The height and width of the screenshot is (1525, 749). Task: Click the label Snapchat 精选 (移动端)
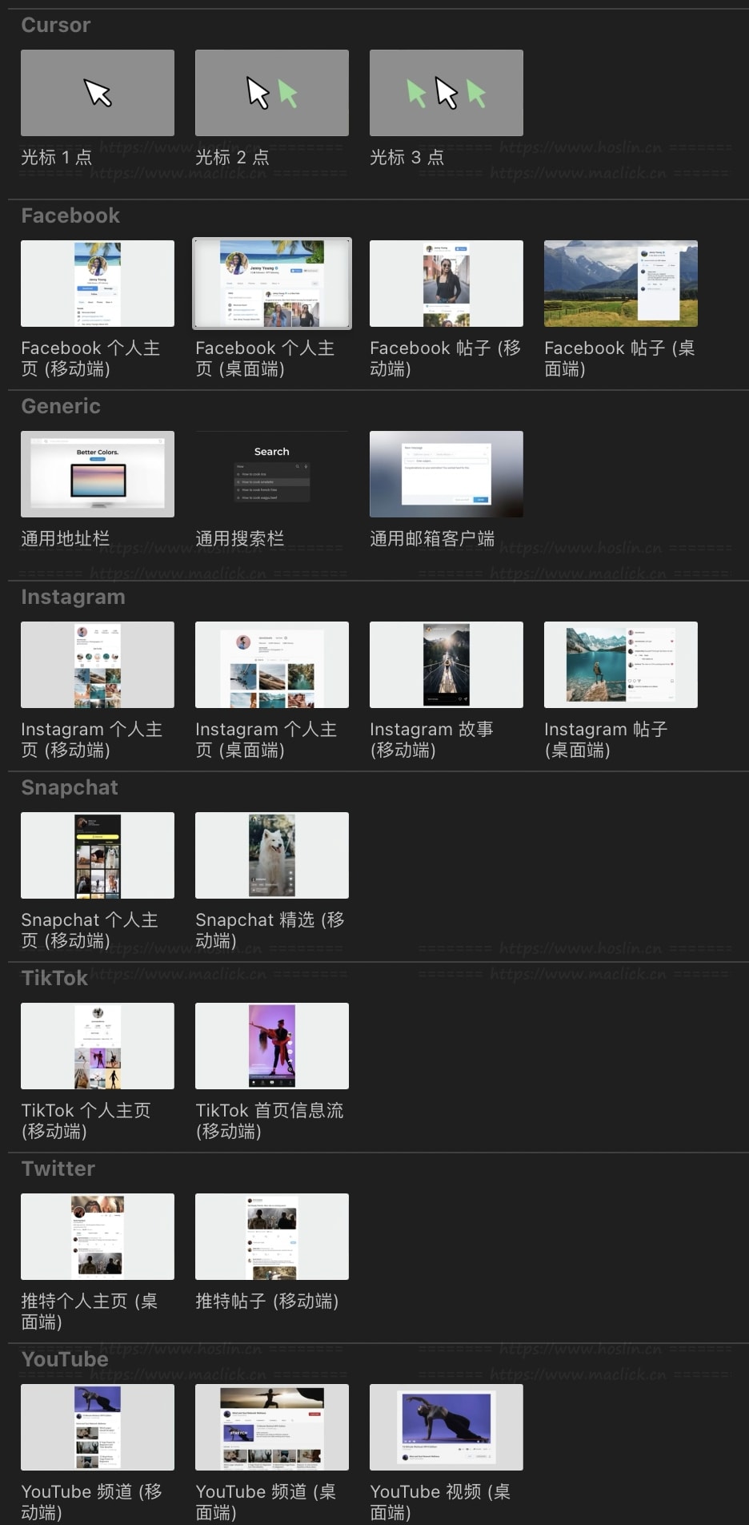[270, 930]
